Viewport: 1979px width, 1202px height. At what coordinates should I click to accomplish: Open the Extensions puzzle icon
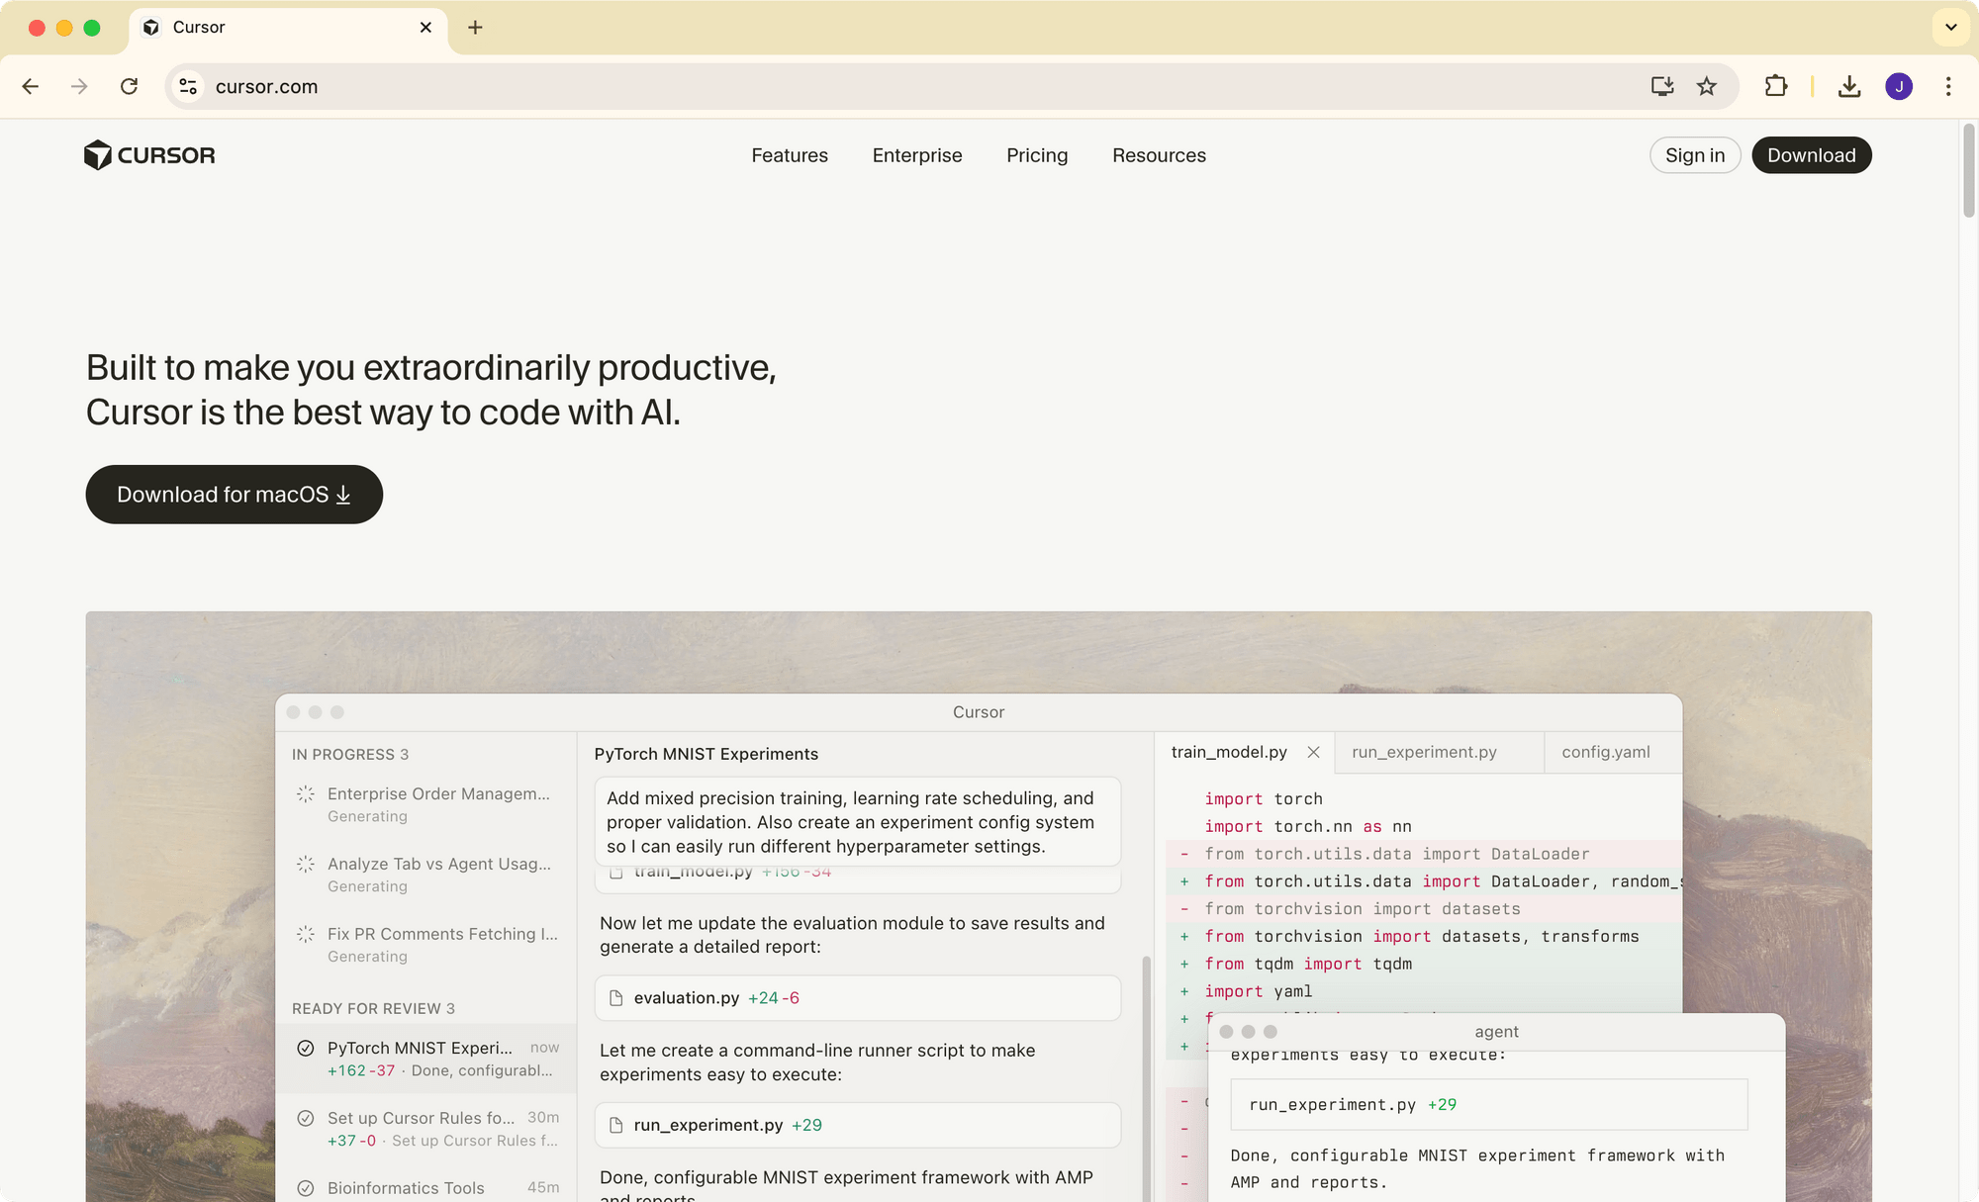pyautogui.click(x=1776, y=86)
